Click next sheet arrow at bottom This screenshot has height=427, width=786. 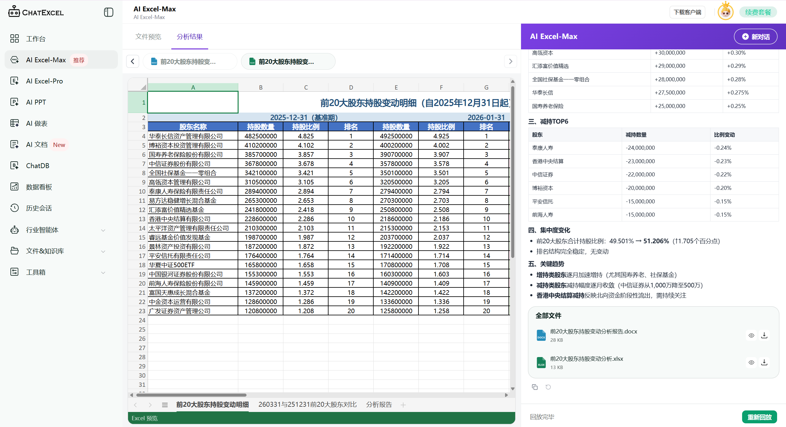coord(150,405)
